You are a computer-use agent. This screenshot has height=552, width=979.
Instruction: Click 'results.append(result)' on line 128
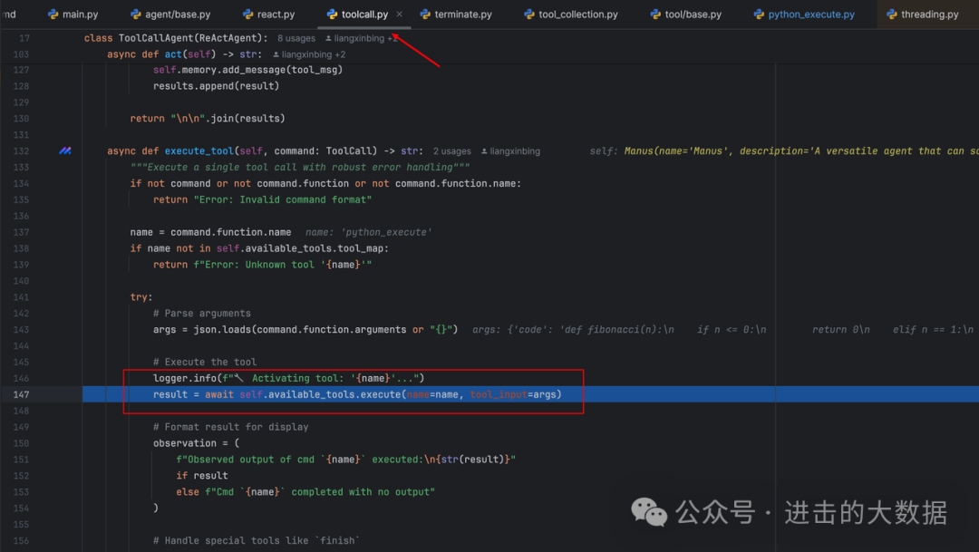pos(216,85)
